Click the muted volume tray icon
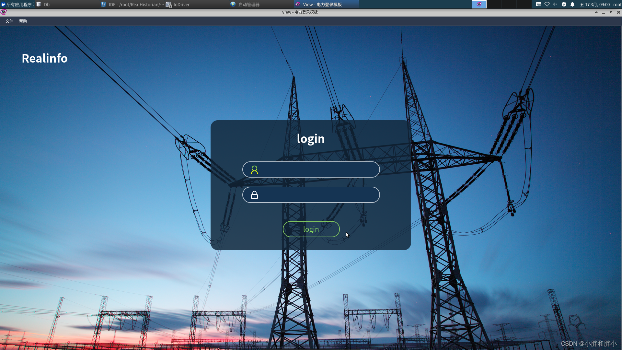Viewport: 622px width, 350px height. [x=555, y=4]
